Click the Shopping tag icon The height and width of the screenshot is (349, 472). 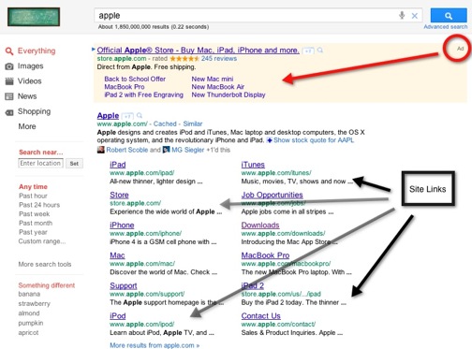(x=9, y=112)
